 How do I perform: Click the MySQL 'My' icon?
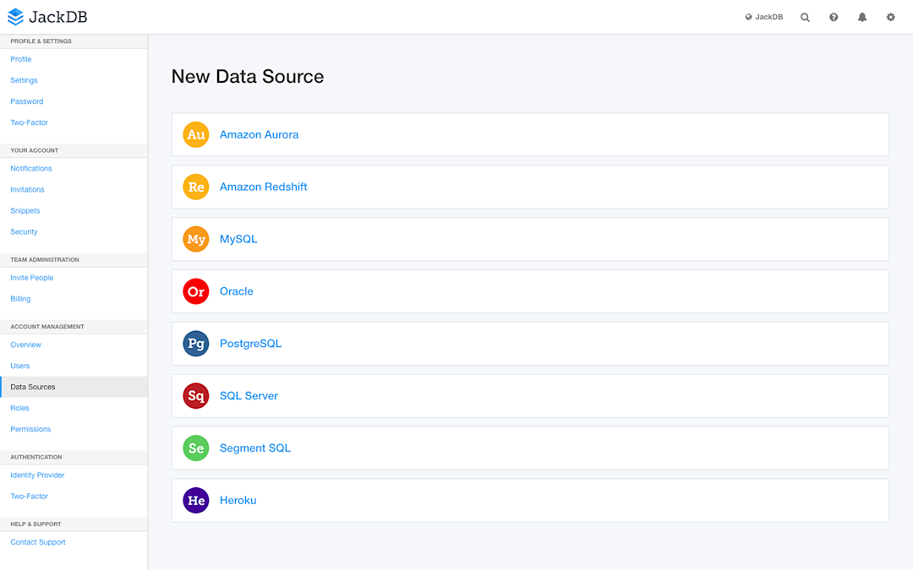click(196, 239)
